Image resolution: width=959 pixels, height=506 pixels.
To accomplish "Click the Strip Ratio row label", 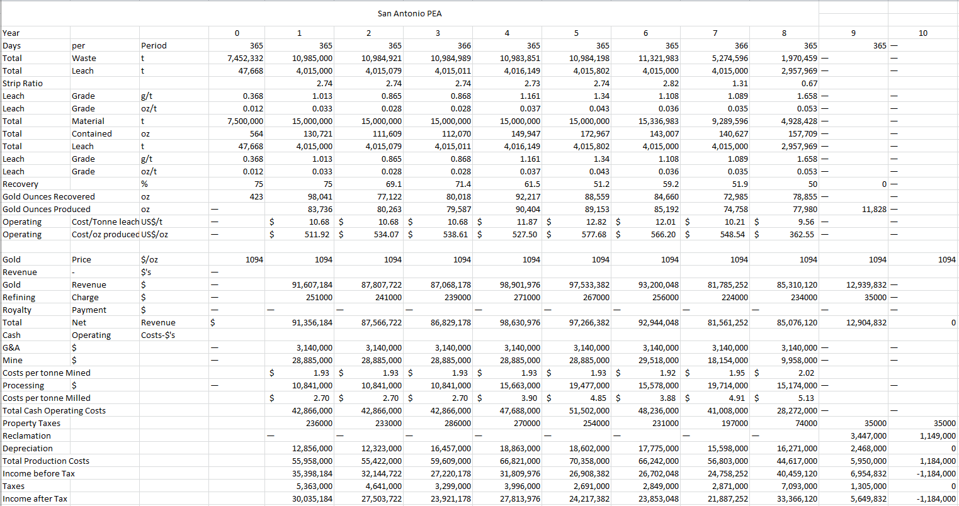I will (x=23, y=84).
